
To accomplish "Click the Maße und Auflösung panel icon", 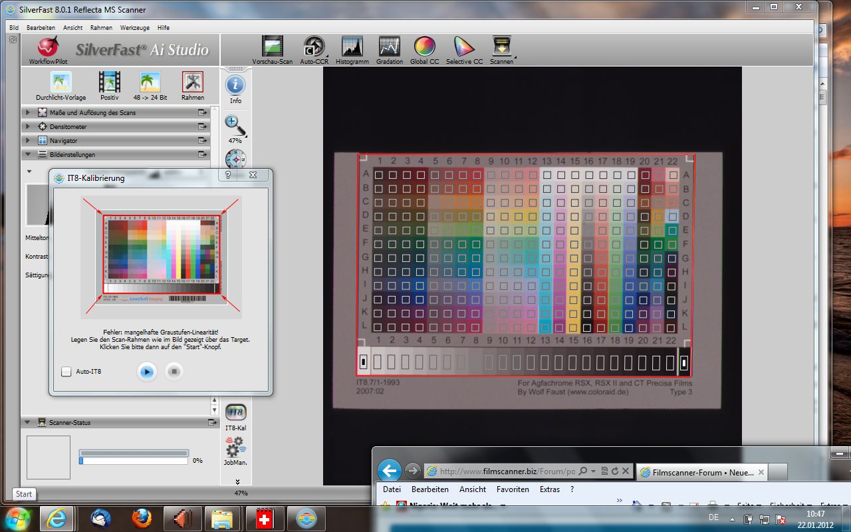I will coord(43,112).
